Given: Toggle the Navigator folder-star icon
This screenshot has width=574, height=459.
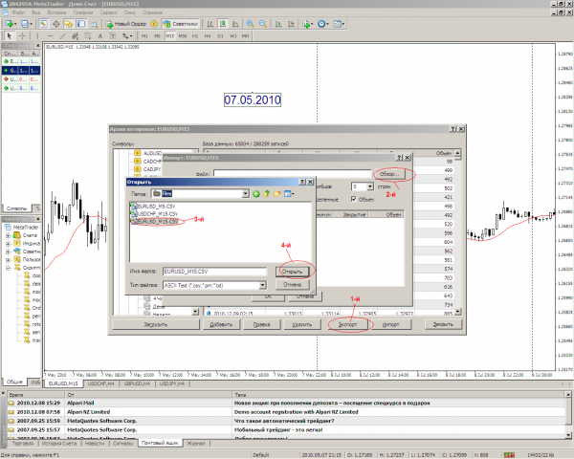Looking at the screenshot, I should point(69,24).
